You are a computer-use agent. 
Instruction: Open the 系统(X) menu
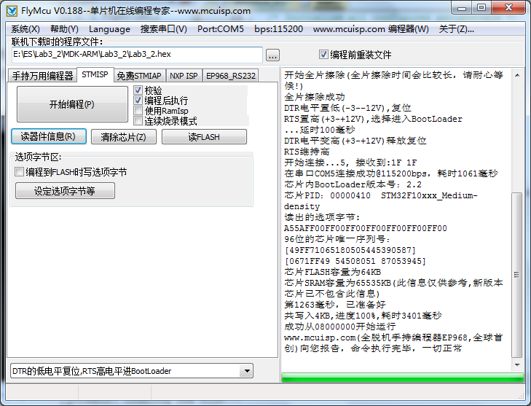pos(25,29)
